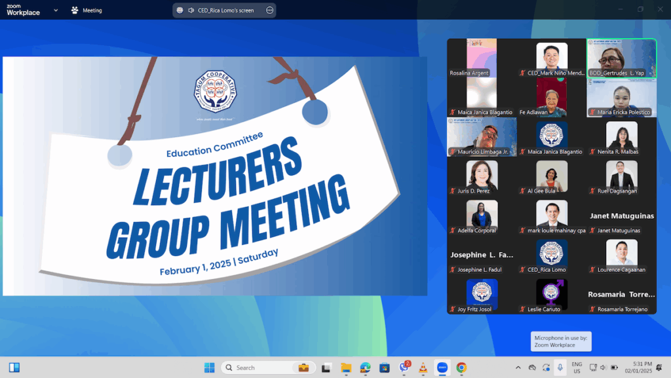Viewport: 671px width, 378px height.
Task: Click the cloud sync tray icon
Action: click(532, 368)
